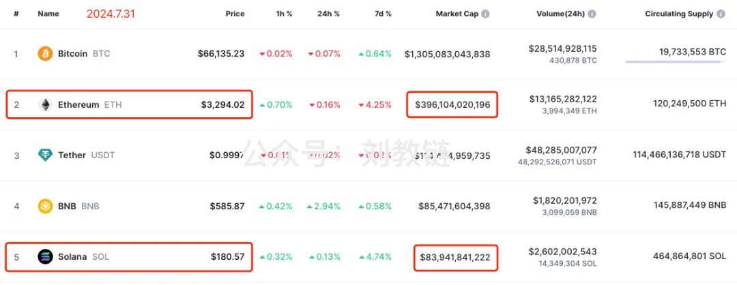The height and width of the screenshot is (285, 737).
Task: Click Ethereum supply 120,249,500 ETH
Action: (689, 103)
